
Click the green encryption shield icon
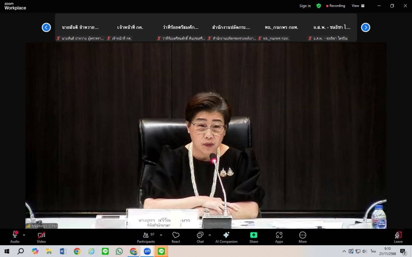[x=319, y=6]
